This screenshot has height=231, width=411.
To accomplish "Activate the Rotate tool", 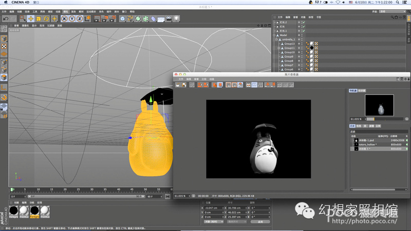I will coord(46,18).
